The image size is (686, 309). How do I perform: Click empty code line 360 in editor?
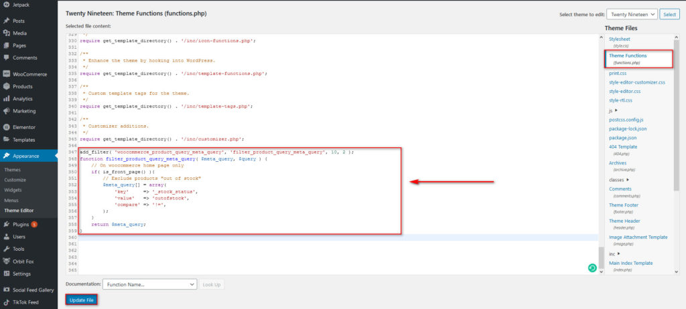(338, 237)
